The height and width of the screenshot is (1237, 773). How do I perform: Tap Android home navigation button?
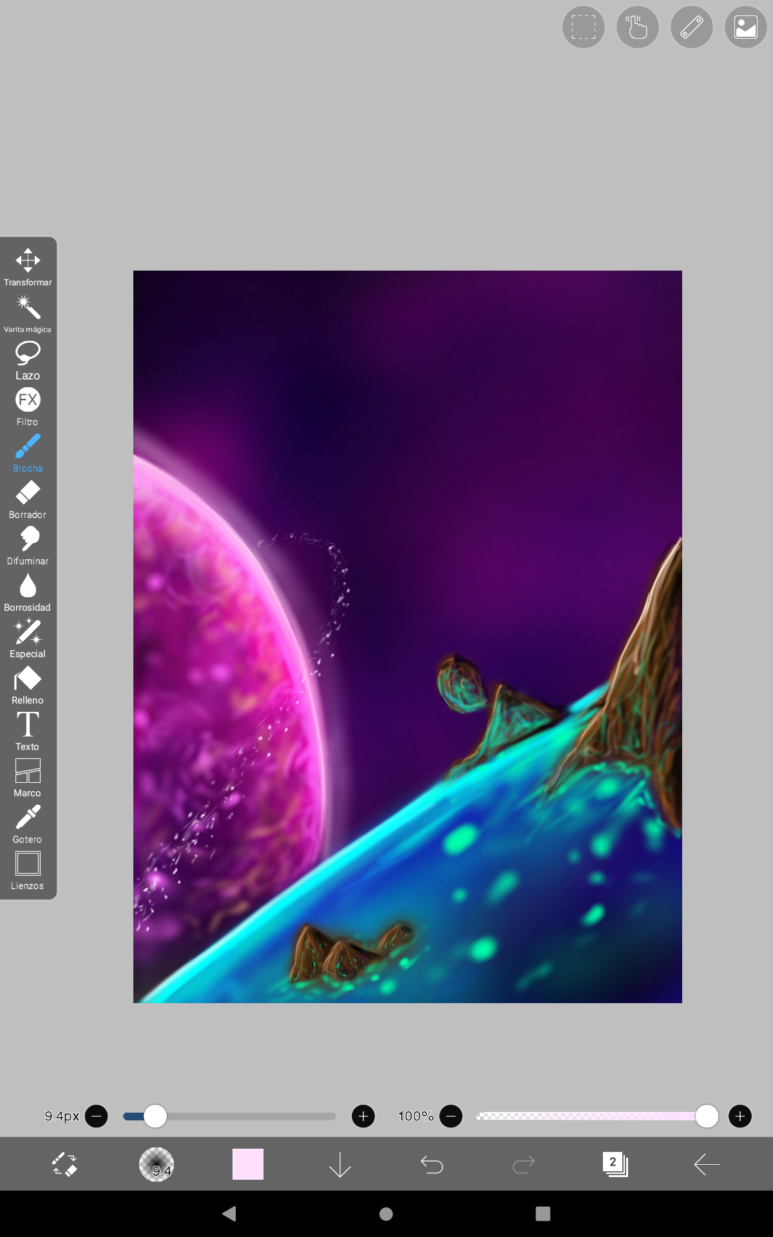pyautogui.click(x=386, y=1214)
